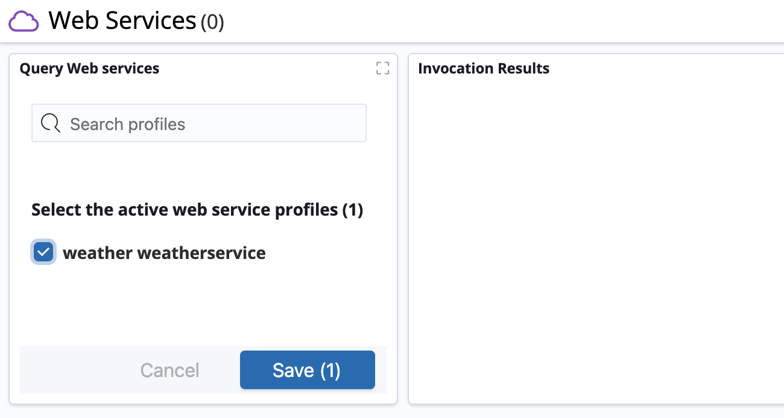Image resolution: width=784 pixels, height=418 pixels.
Task: Save the selected web service profile
Action: click(x=307, y=370)
